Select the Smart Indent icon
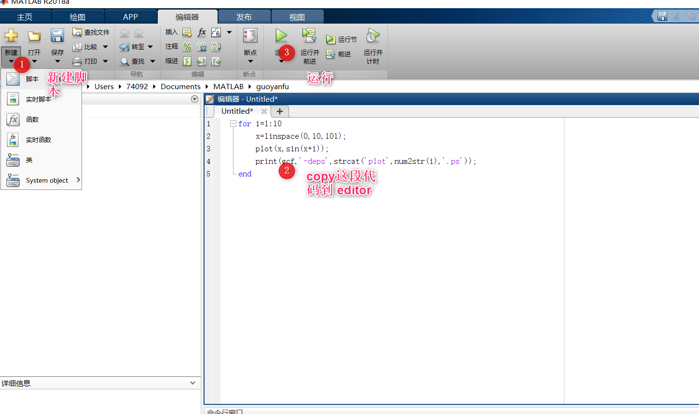The height and width of the screenshot is (414, 699). click(x=187, y=61)
